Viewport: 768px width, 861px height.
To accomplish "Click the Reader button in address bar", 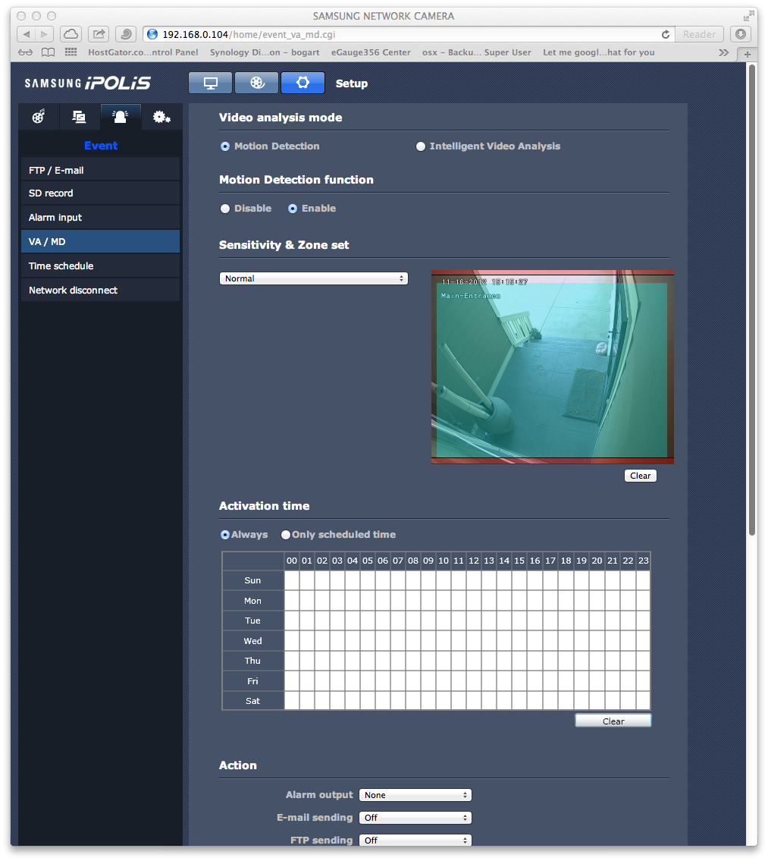I will 699,34.
